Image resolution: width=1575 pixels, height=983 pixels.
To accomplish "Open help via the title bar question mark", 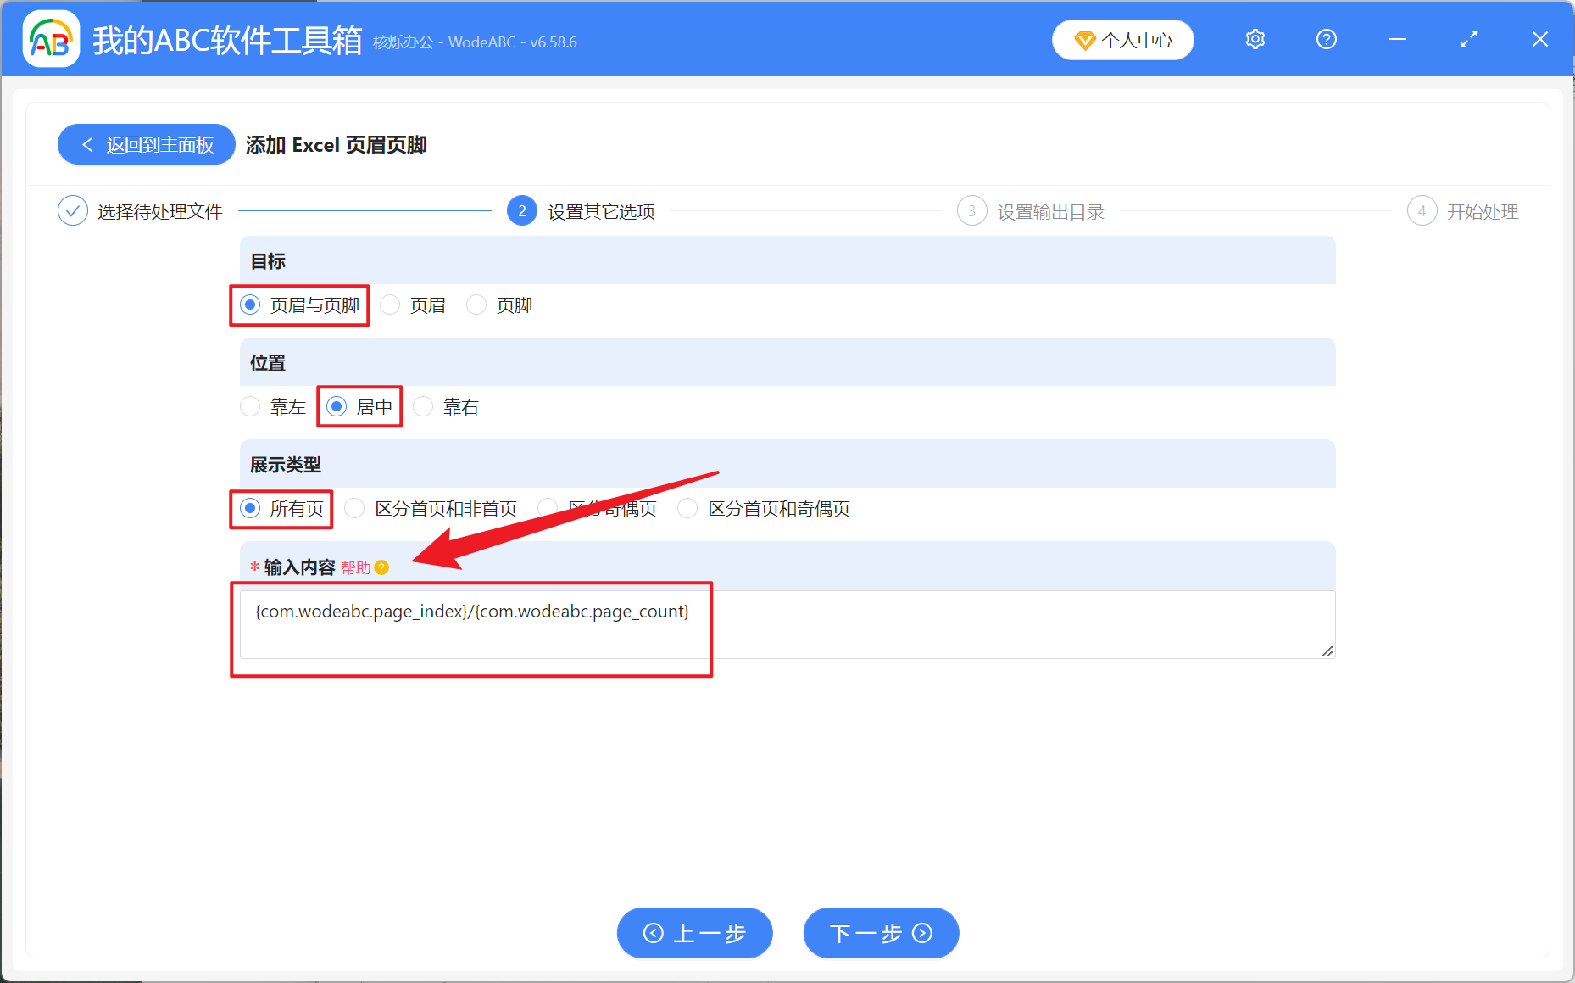I will 1326,39.
